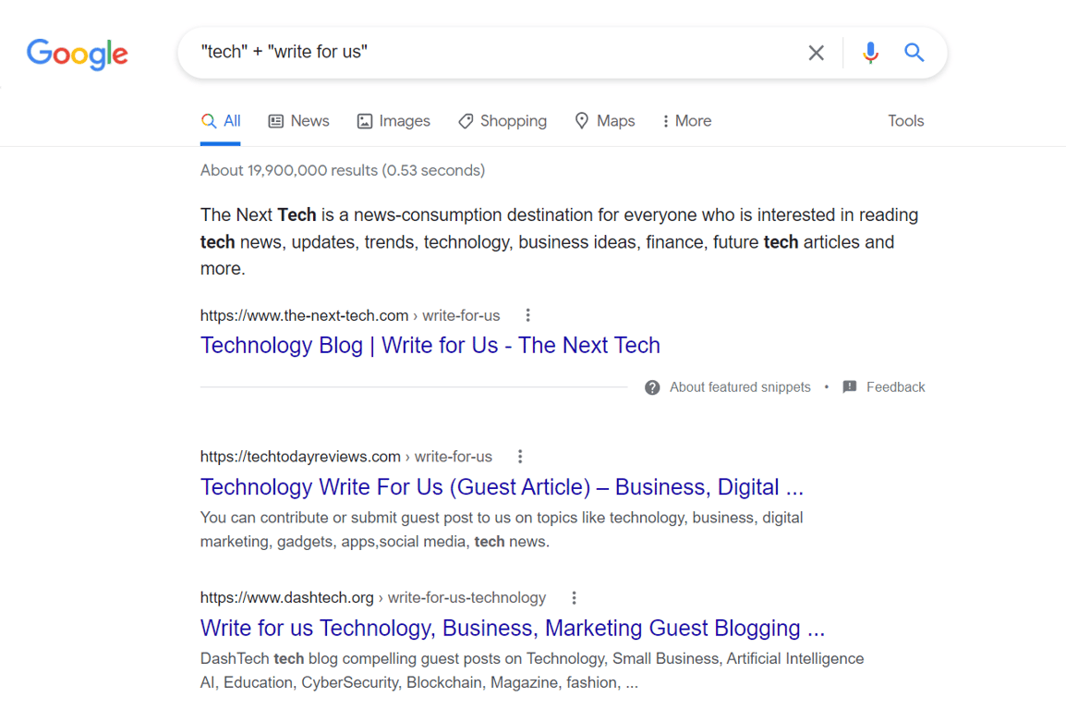Open the three-dot menu for the-next-tech.com result
The width and height of the screenshot is (1066, 710).
527,314
